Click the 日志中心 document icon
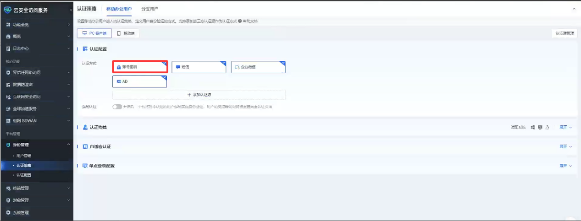This screenshot has width=581, height=221. [x=8, y=49]
